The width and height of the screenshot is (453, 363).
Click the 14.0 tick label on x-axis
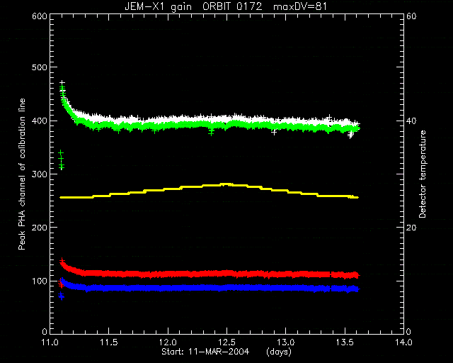(x=403, y=342)
